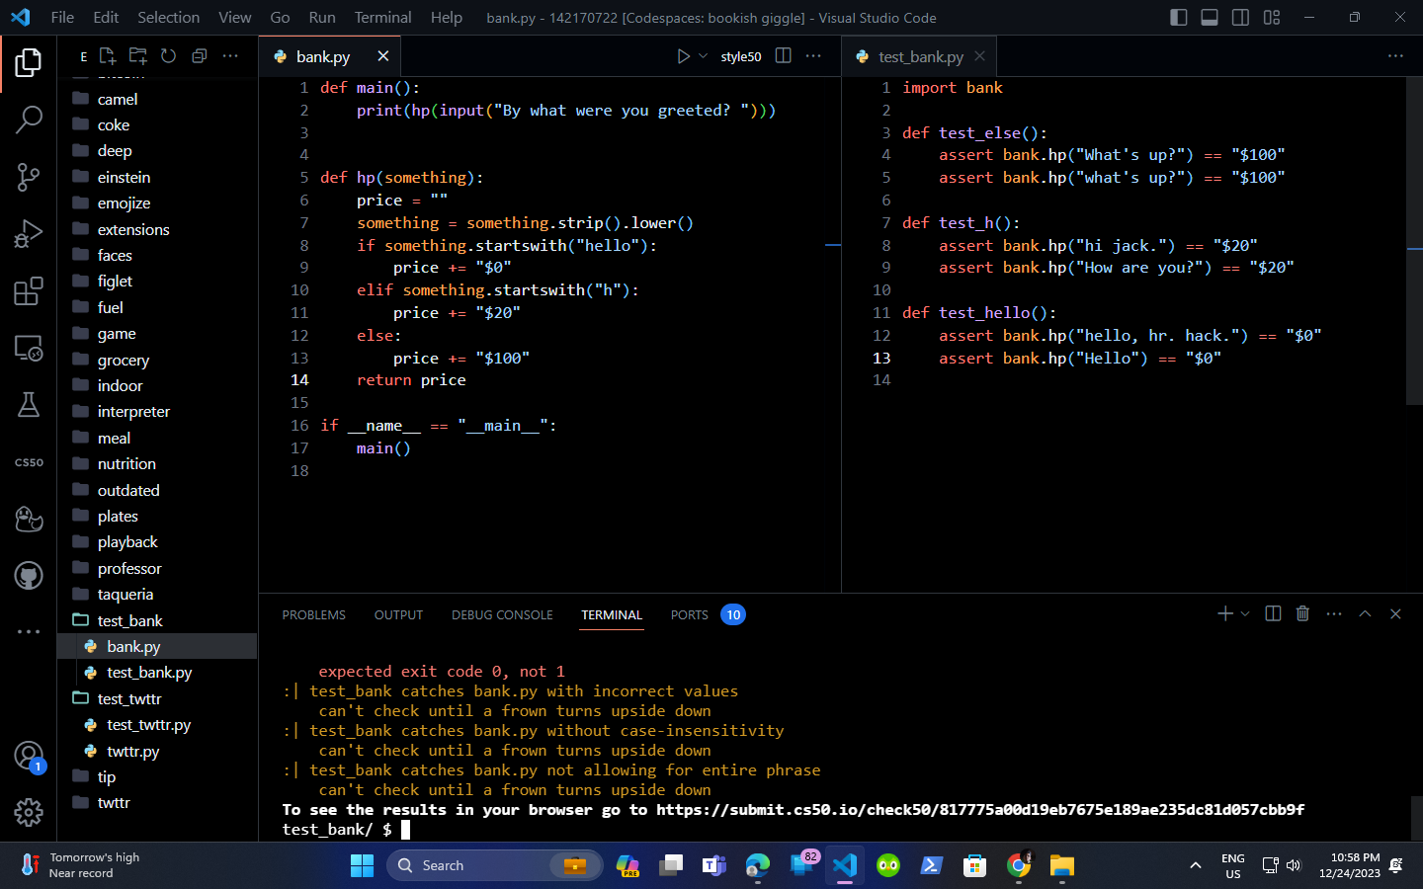Customize the editor layout
This screenshot has width=1423, height=889.
[x=1272, y=17]
